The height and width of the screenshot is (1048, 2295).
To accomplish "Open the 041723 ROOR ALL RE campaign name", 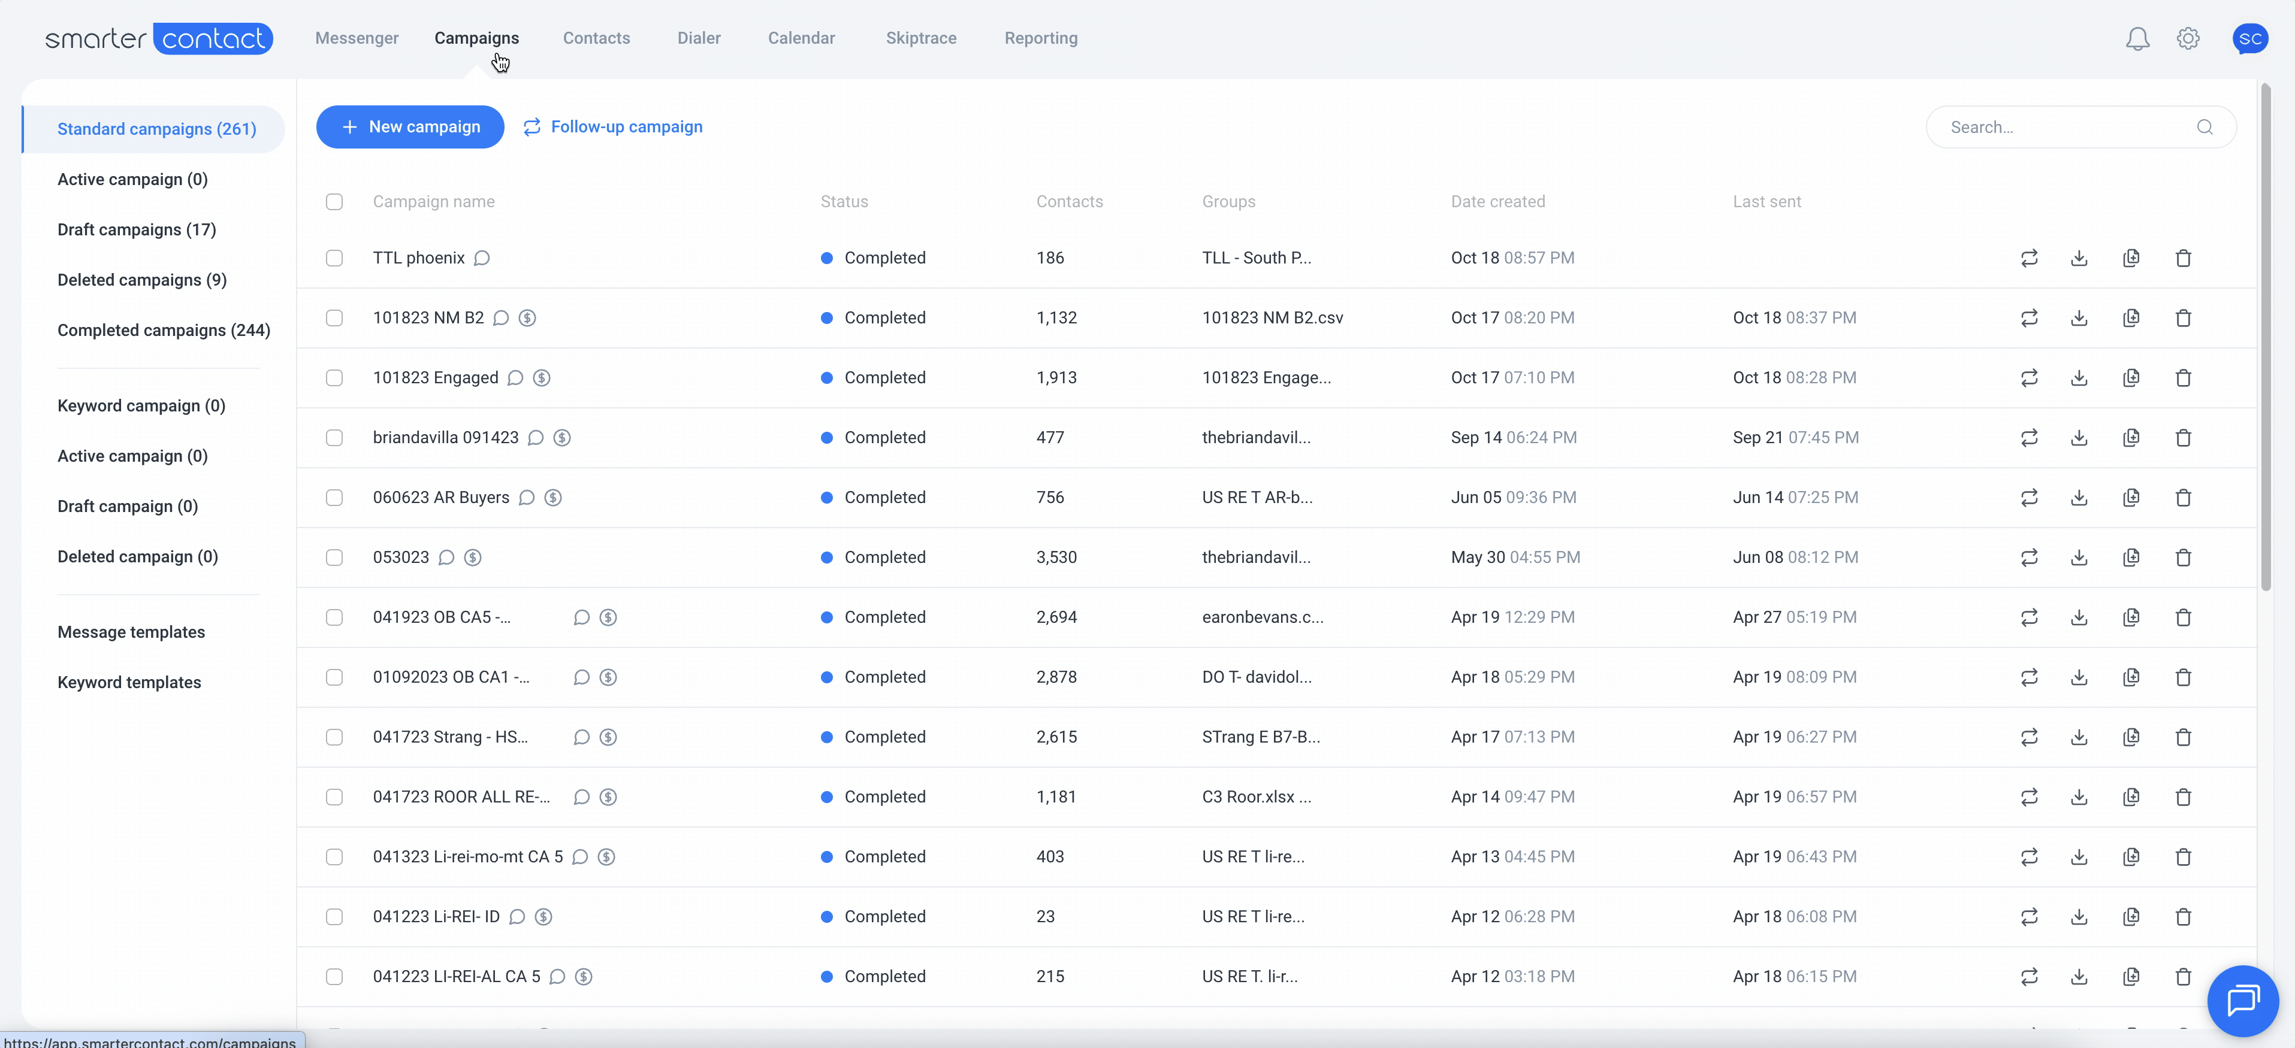I will 461,797.
